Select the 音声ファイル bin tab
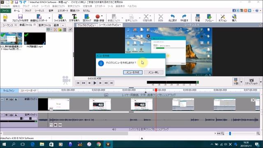Image resolution: width=263 pixels, height=148 pixels. pos(45,25)
